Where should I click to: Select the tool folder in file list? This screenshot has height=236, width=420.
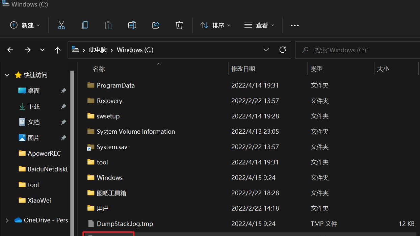click(102, 162)
